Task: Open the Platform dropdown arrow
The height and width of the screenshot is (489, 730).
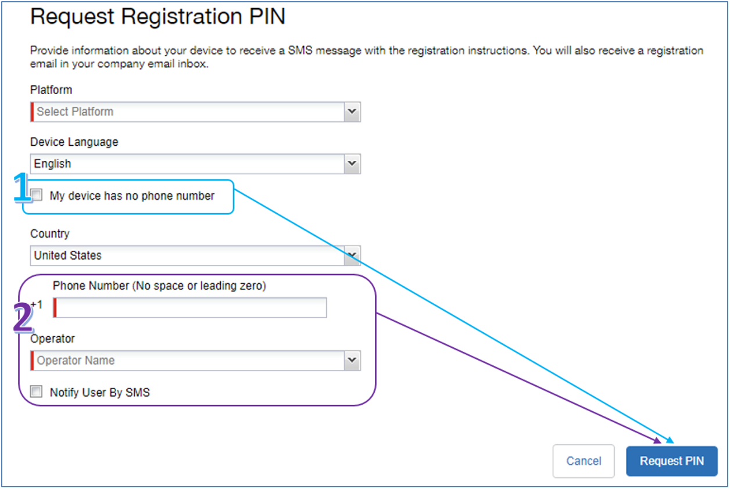Action: tap(352, 112)
